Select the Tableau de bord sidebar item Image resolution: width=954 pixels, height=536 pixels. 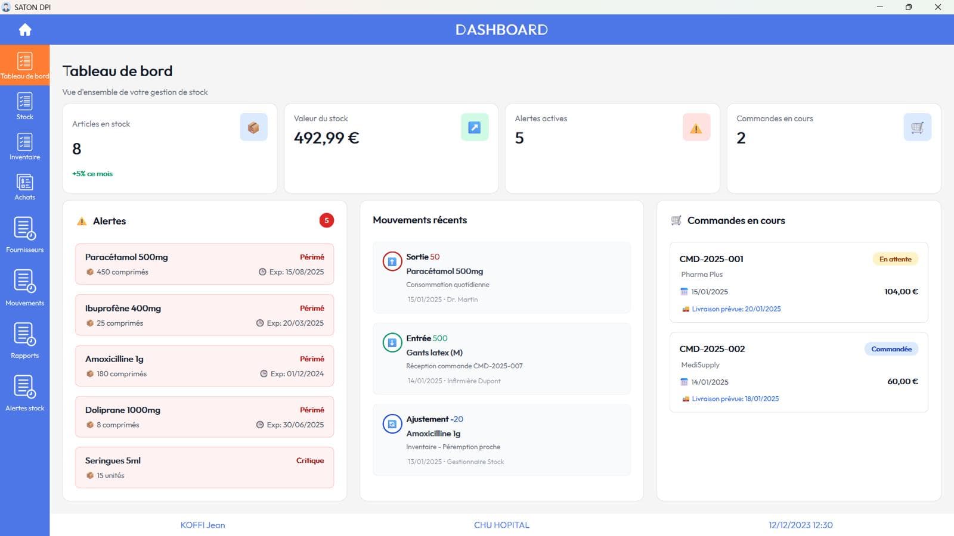pyautogui.click(x=24, y=66)
